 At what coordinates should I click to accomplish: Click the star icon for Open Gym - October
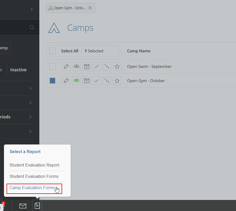click(x=117, y=81)
